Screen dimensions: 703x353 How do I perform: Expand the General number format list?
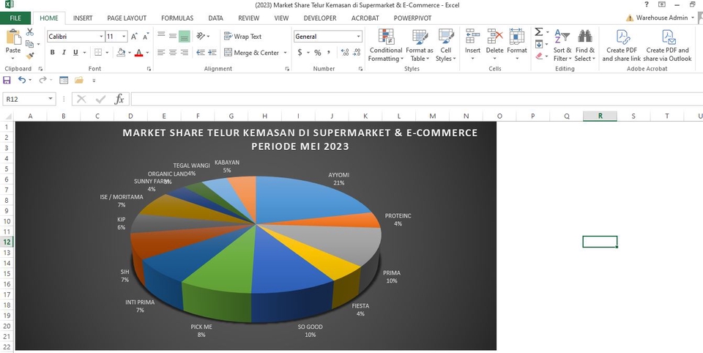[358, 37]
